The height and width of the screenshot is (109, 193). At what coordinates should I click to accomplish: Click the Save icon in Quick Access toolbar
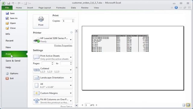coord(8,3)
